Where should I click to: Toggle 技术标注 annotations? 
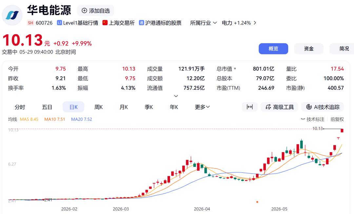[313, 119]
